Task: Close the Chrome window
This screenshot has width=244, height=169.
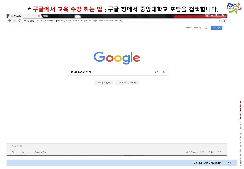Action: click(223, 15)
